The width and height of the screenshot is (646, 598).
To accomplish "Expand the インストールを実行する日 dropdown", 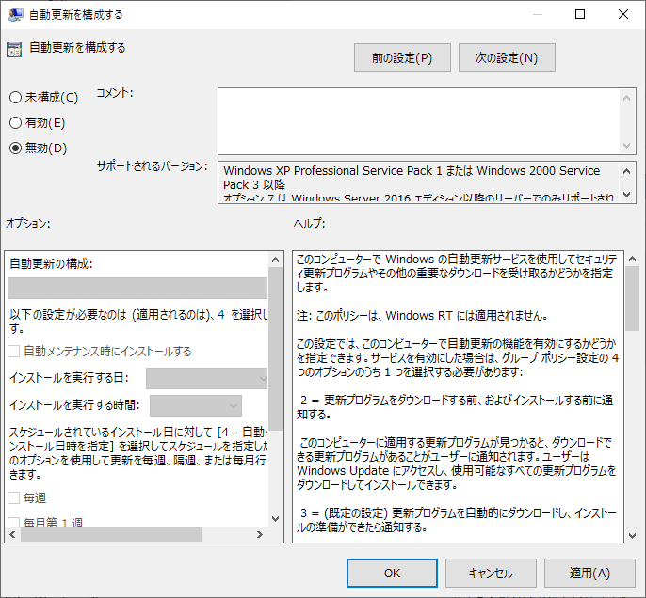I will coord(207,378).
